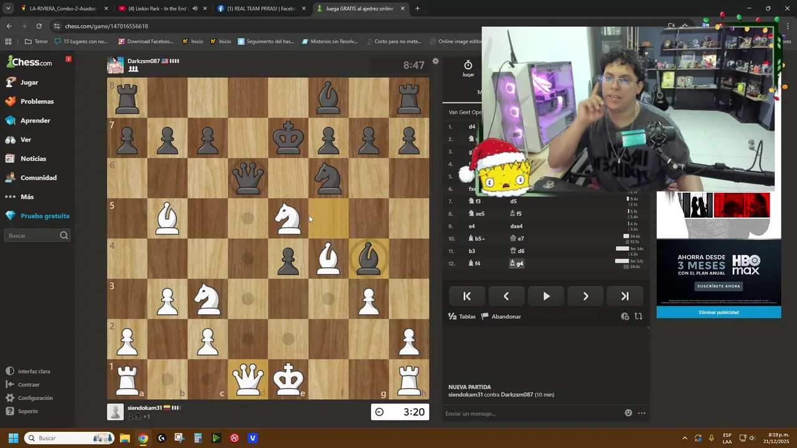Image resolution: width=797 pixels, height=448 pixels.
Task: Open File Explorer from the taskbar
Action: 125,438
